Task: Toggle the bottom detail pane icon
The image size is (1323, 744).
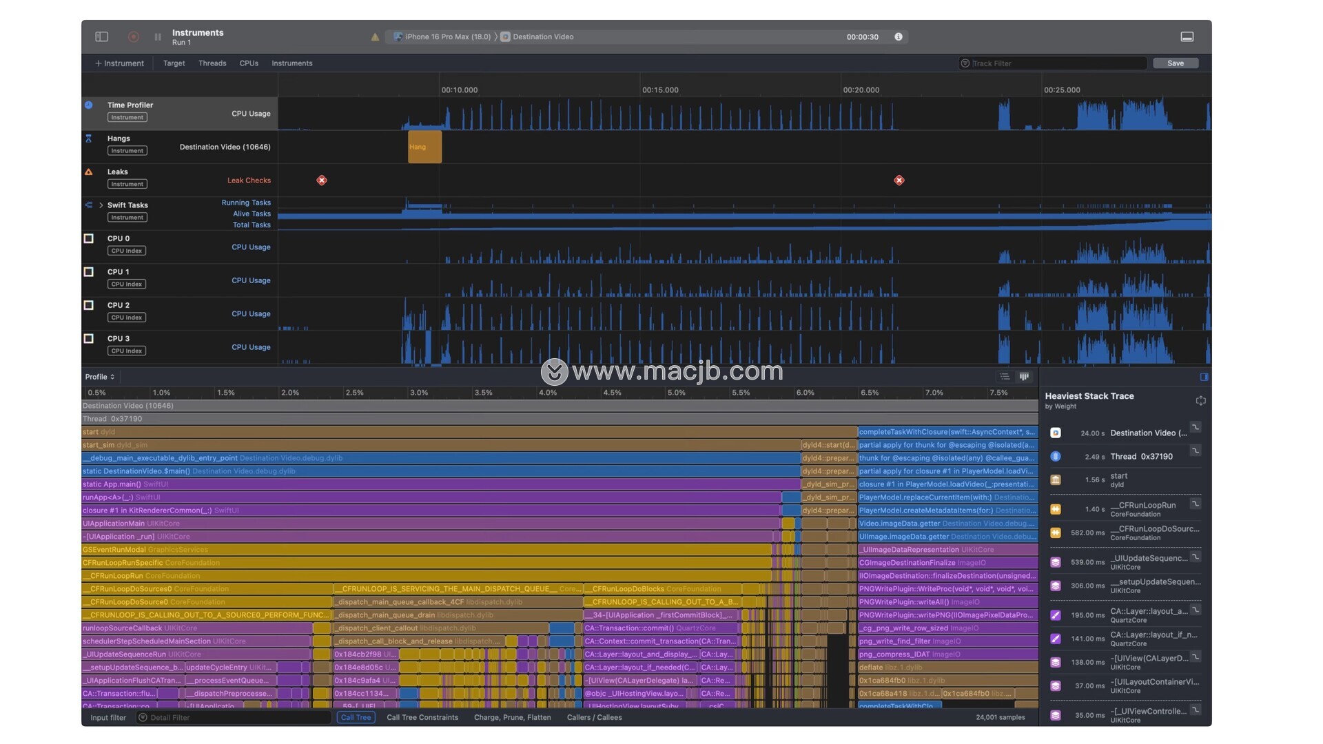Action: point(1187,37)
